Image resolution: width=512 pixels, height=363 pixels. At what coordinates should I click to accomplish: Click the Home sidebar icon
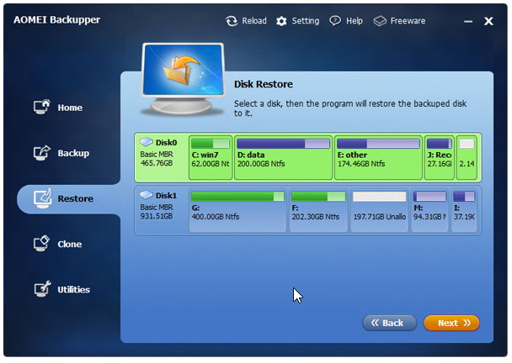click(42, 107)
